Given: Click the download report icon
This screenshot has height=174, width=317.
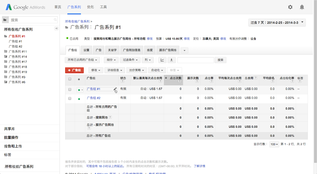Looking at the screenshot, I should [172, 60].
